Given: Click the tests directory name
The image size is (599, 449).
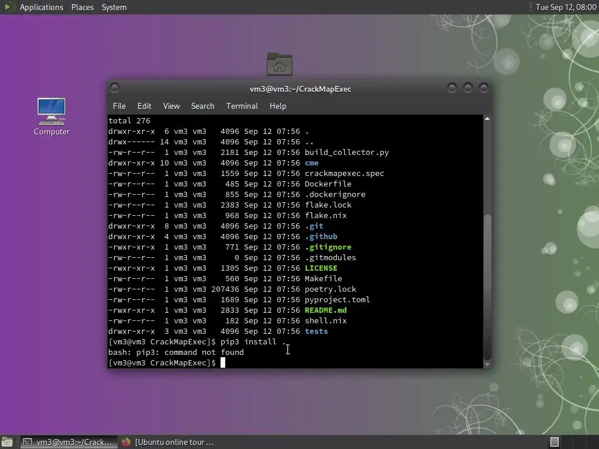Looking at the screenshot, I should pyautogui.click(x=316, y=331).
